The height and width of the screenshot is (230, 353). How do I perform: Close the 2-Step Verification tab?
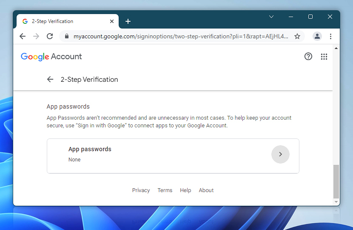112,21
